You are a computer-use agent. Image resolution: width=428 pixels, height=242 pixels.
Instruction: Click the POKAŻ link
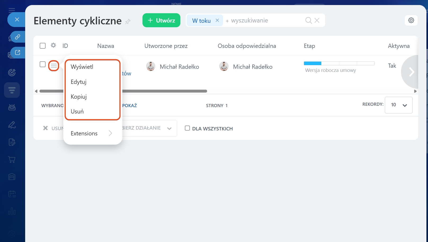(x=130, y=106)
